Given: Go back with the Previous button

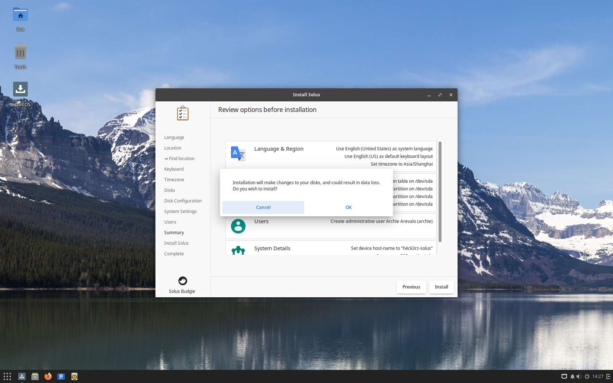Looking at the screenshot, I should [411, 287].
